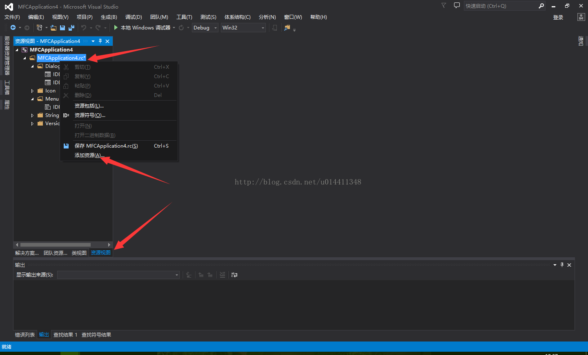
Task: Click the Icon folder icon in tree
Action: coord(40,90)
